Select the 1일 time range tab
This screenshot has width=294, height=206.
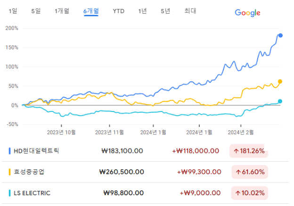click(13, 11)
